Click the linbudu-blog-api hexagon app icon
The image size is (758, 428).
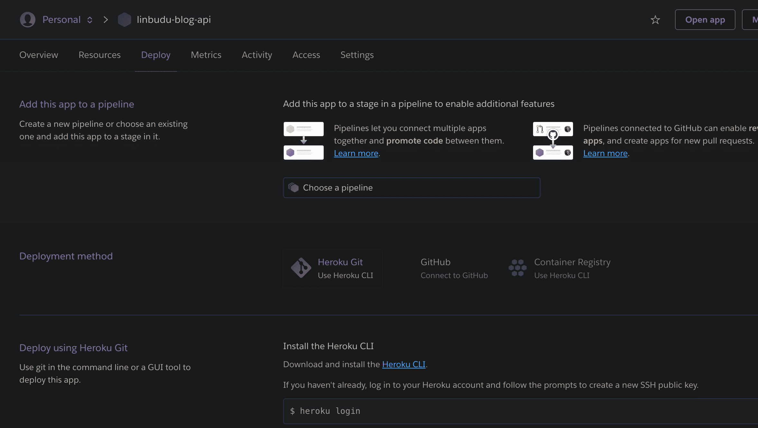(x=124, y=20)
